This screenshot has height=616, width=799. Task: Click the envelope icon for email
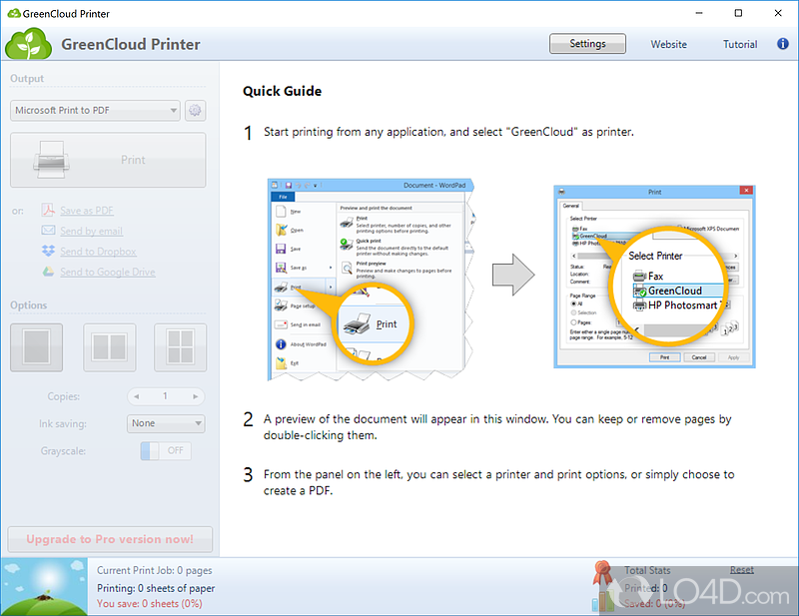48,231
